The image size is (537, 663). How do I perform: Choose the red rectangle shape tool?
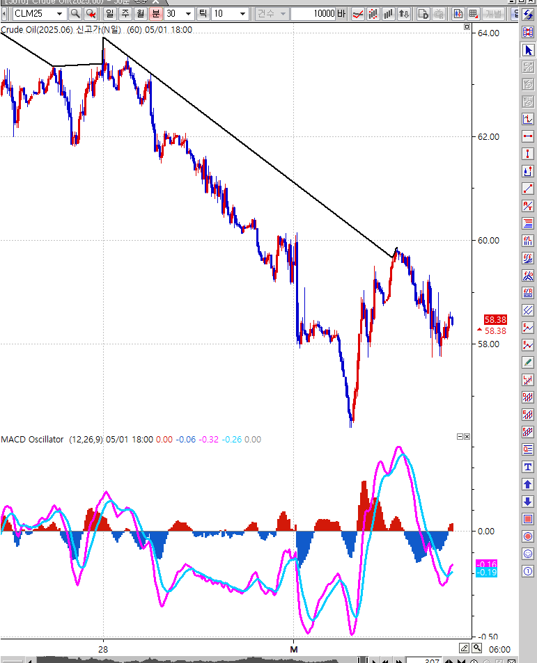click(528, 519)
